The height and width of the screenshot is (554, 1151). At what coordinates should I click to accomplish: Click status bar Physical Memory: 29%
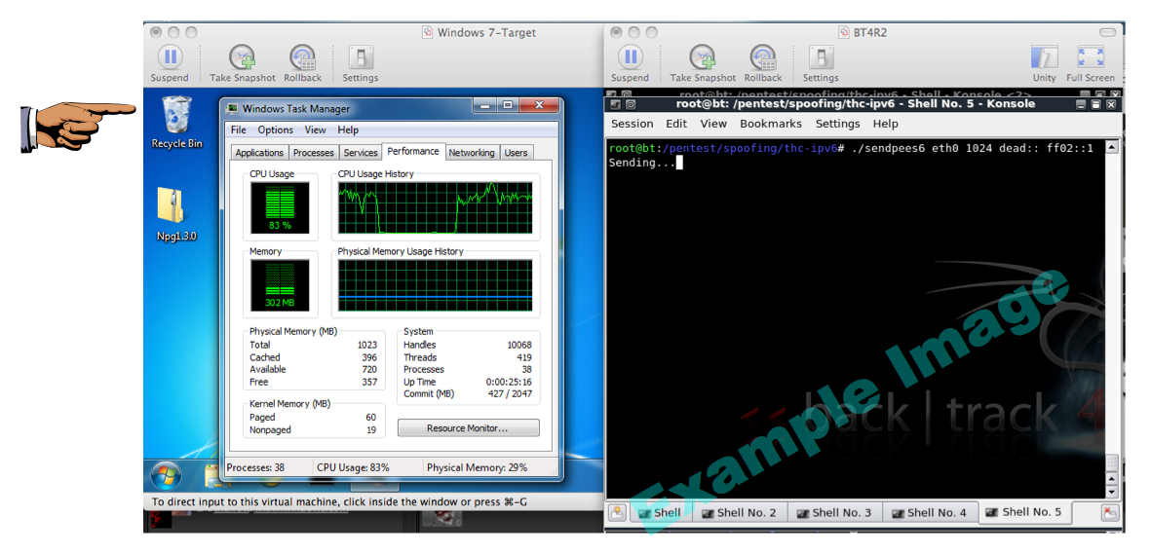coord(478,467)
